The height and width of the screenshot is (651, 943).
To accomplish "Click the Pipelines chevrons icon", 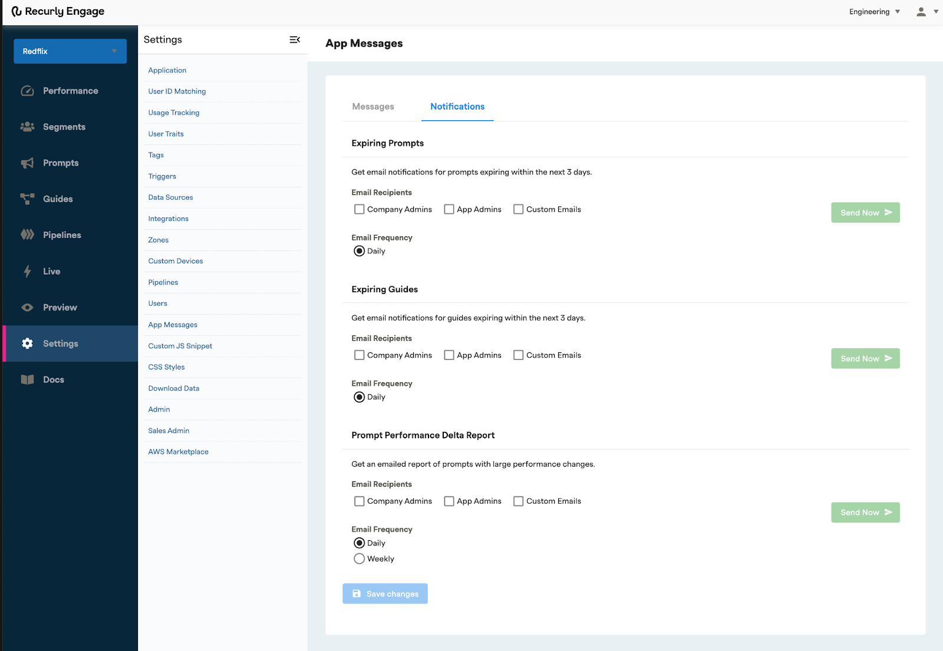I will (27, 234).
